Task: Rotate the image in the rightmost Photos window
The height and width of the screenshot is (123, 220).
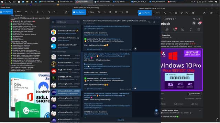Action: tap(187, 13)
